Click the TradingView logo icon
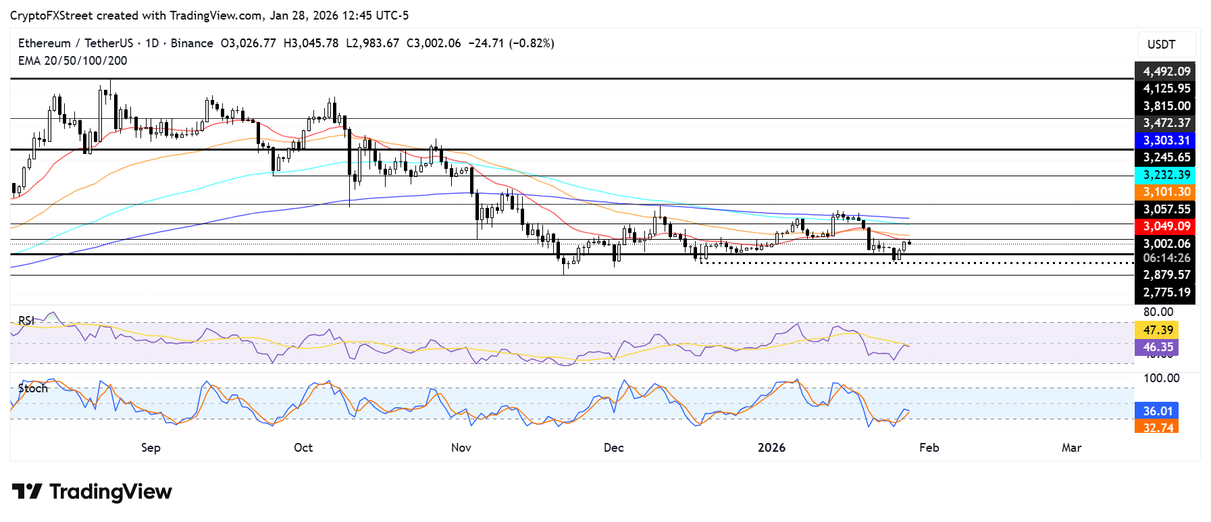This screenshot has height=522, width=1211. point(27,492)
